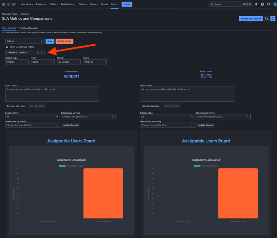Focus the top Search field

225,4
